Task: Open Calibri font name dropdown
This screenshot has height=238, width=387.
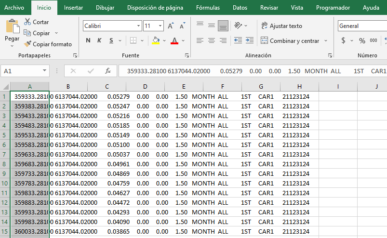Action: pyautogui.click(x=138, y=26)
